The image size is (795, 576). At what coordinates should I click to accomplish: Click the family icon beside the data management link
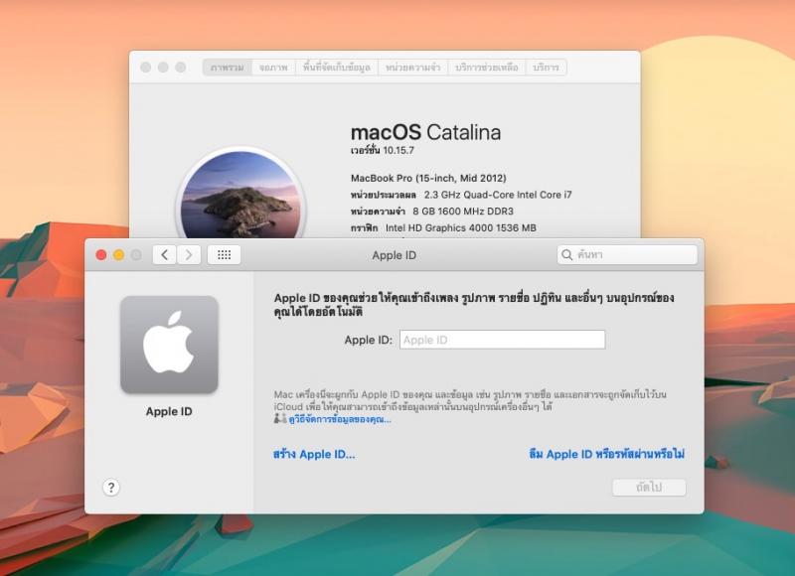(x=280, y=418)
